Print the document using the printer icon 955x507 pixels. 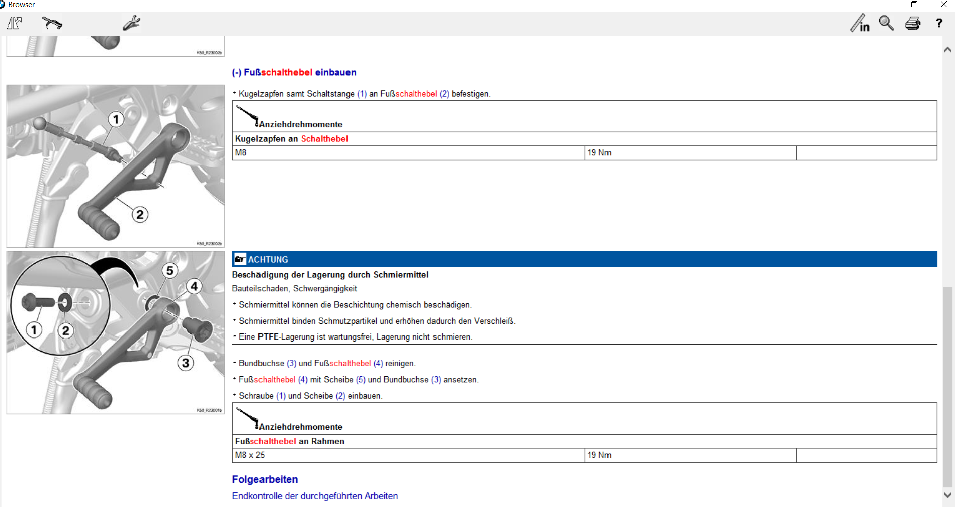(x=912, y=23)
